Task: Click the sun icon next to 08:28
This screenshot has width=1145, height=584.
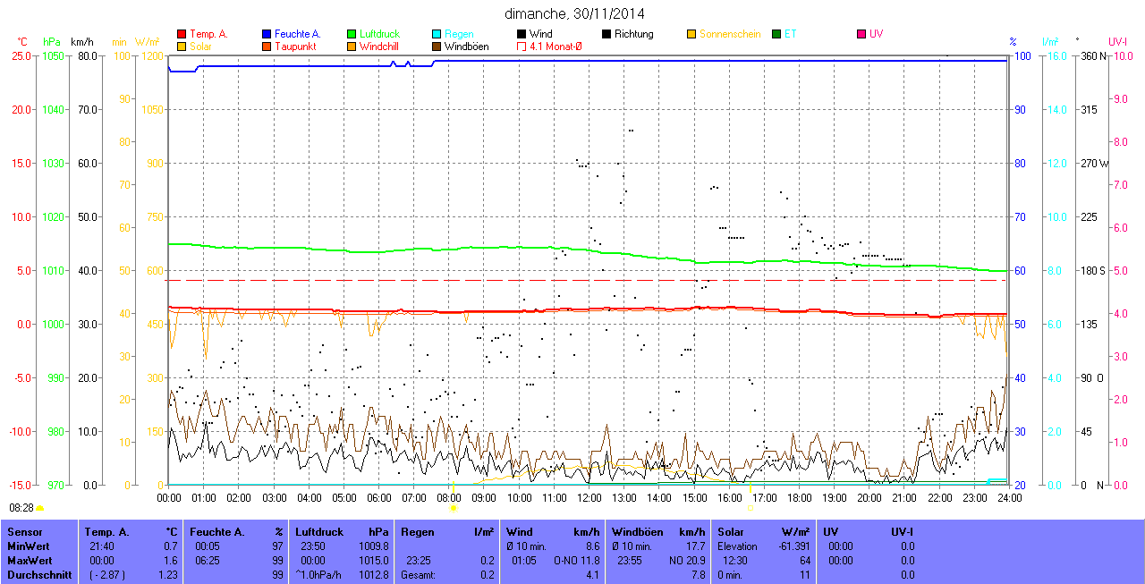Action: (x=40, y=507)
